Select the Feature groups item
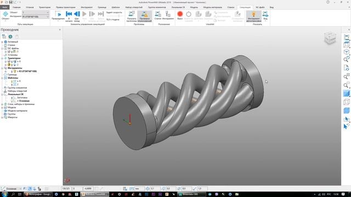This screenshot has width=351, height=197. tap(17, 88)
